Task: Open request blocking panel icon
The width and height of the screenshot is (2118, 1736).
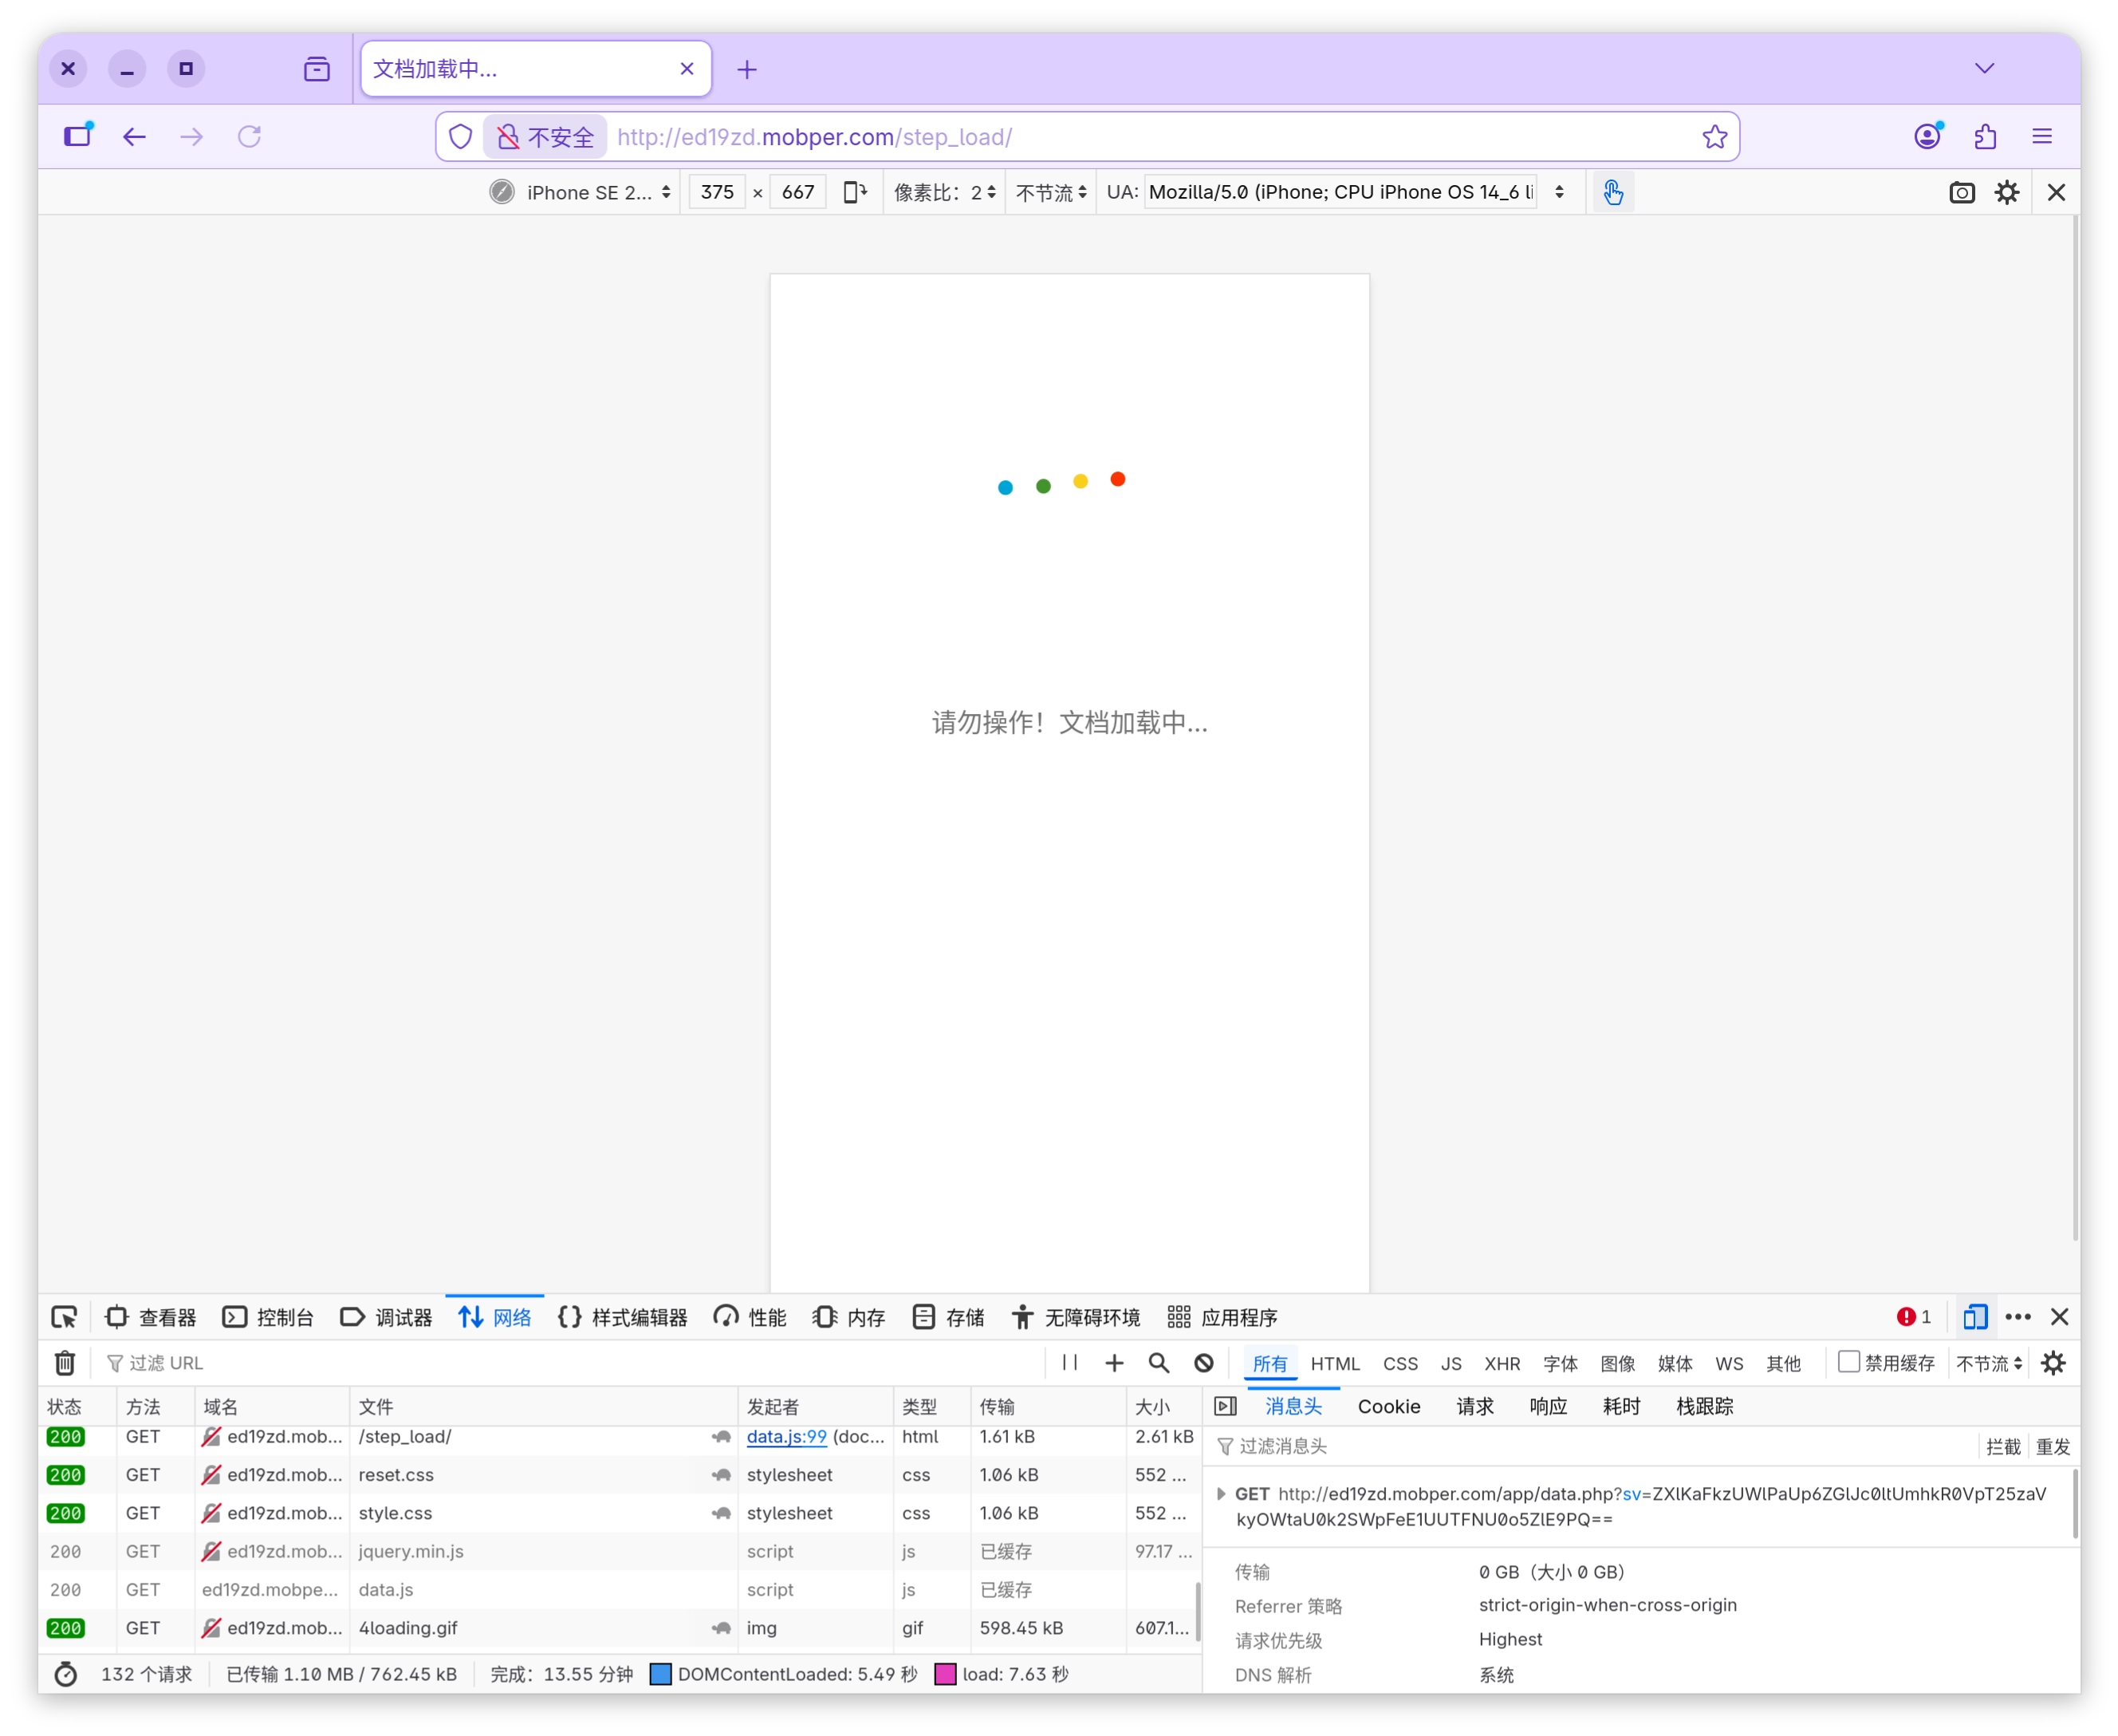Action: [x=1203, y=1363]
